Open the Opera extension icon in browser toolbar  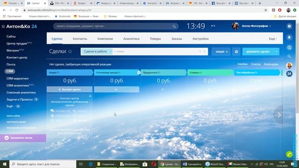279,10
